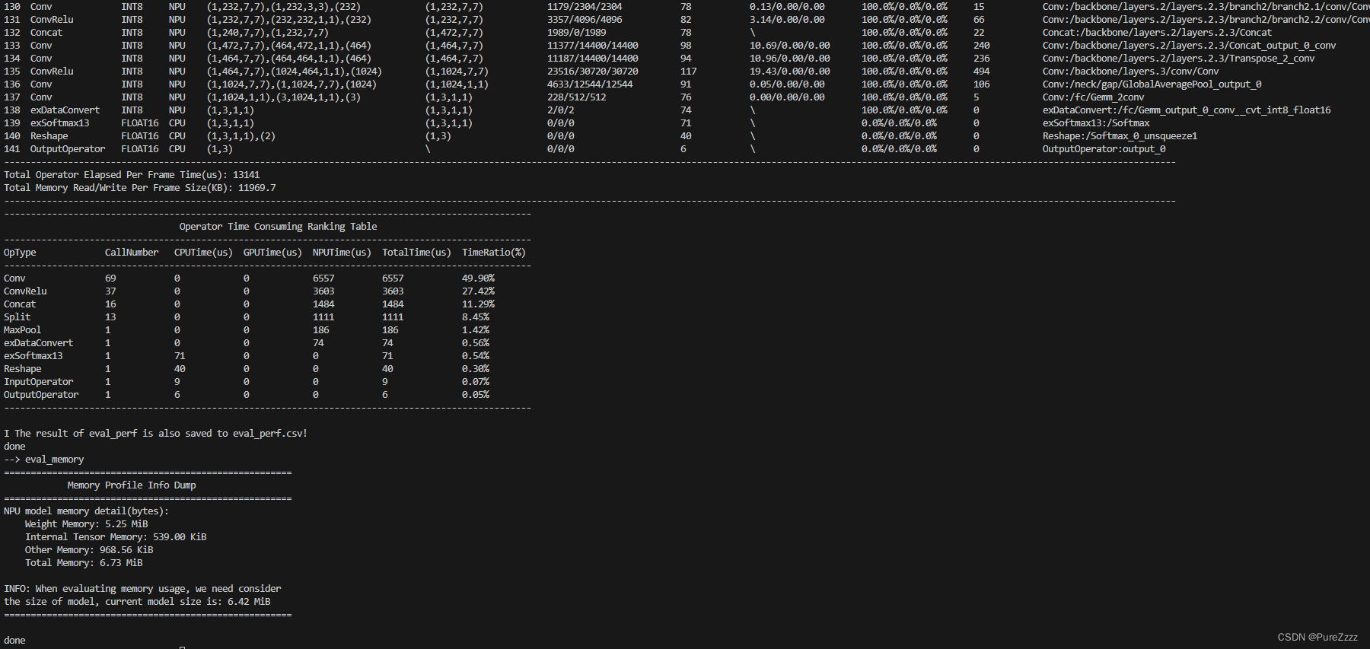Screen dimensions: 1370x649
Task: Click NPUTime value 3603 for ConvRelu
Action: point(323,291)
